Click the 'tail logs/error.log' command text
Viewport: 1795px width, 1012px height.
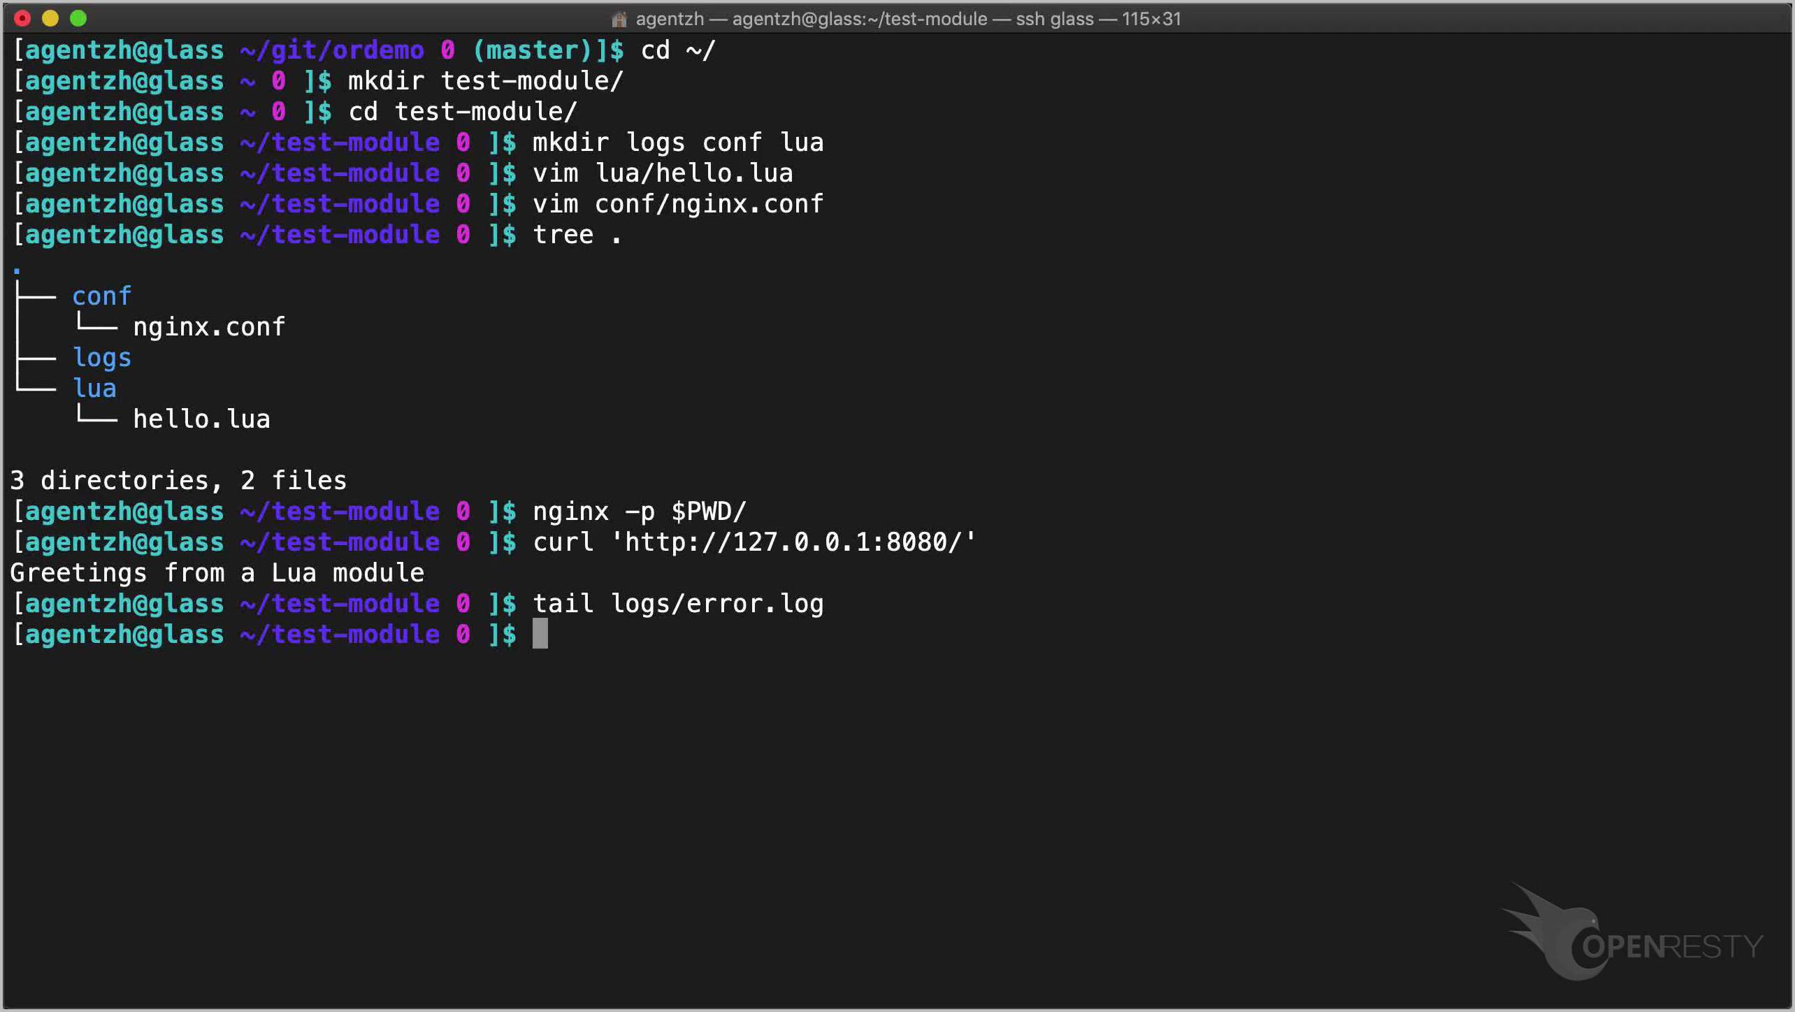(x=678, y=604)
